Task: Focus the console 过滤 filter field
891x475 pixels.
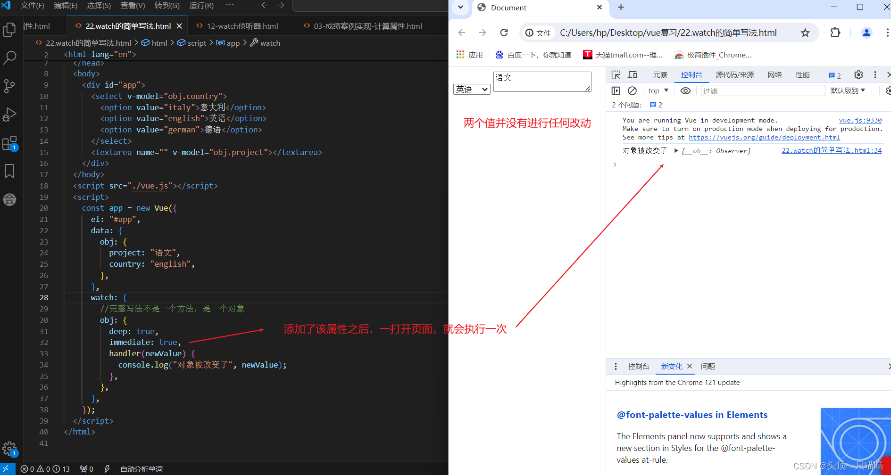Action: (x=763, y=90)
